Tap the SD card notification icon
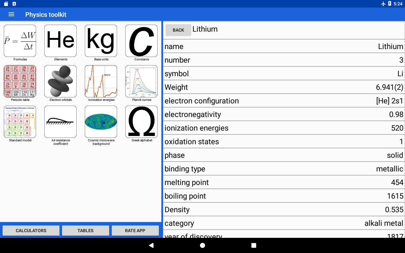The height and width of the screenshot is (253, 405). [x=5, y=4]
